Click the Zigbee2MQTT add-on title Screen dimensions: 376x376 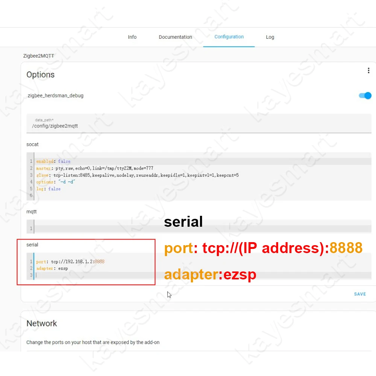(39, 56)
